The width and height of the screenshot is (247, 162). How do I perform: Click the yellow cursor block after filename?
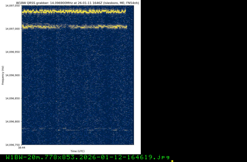click(x=172, y=161)
